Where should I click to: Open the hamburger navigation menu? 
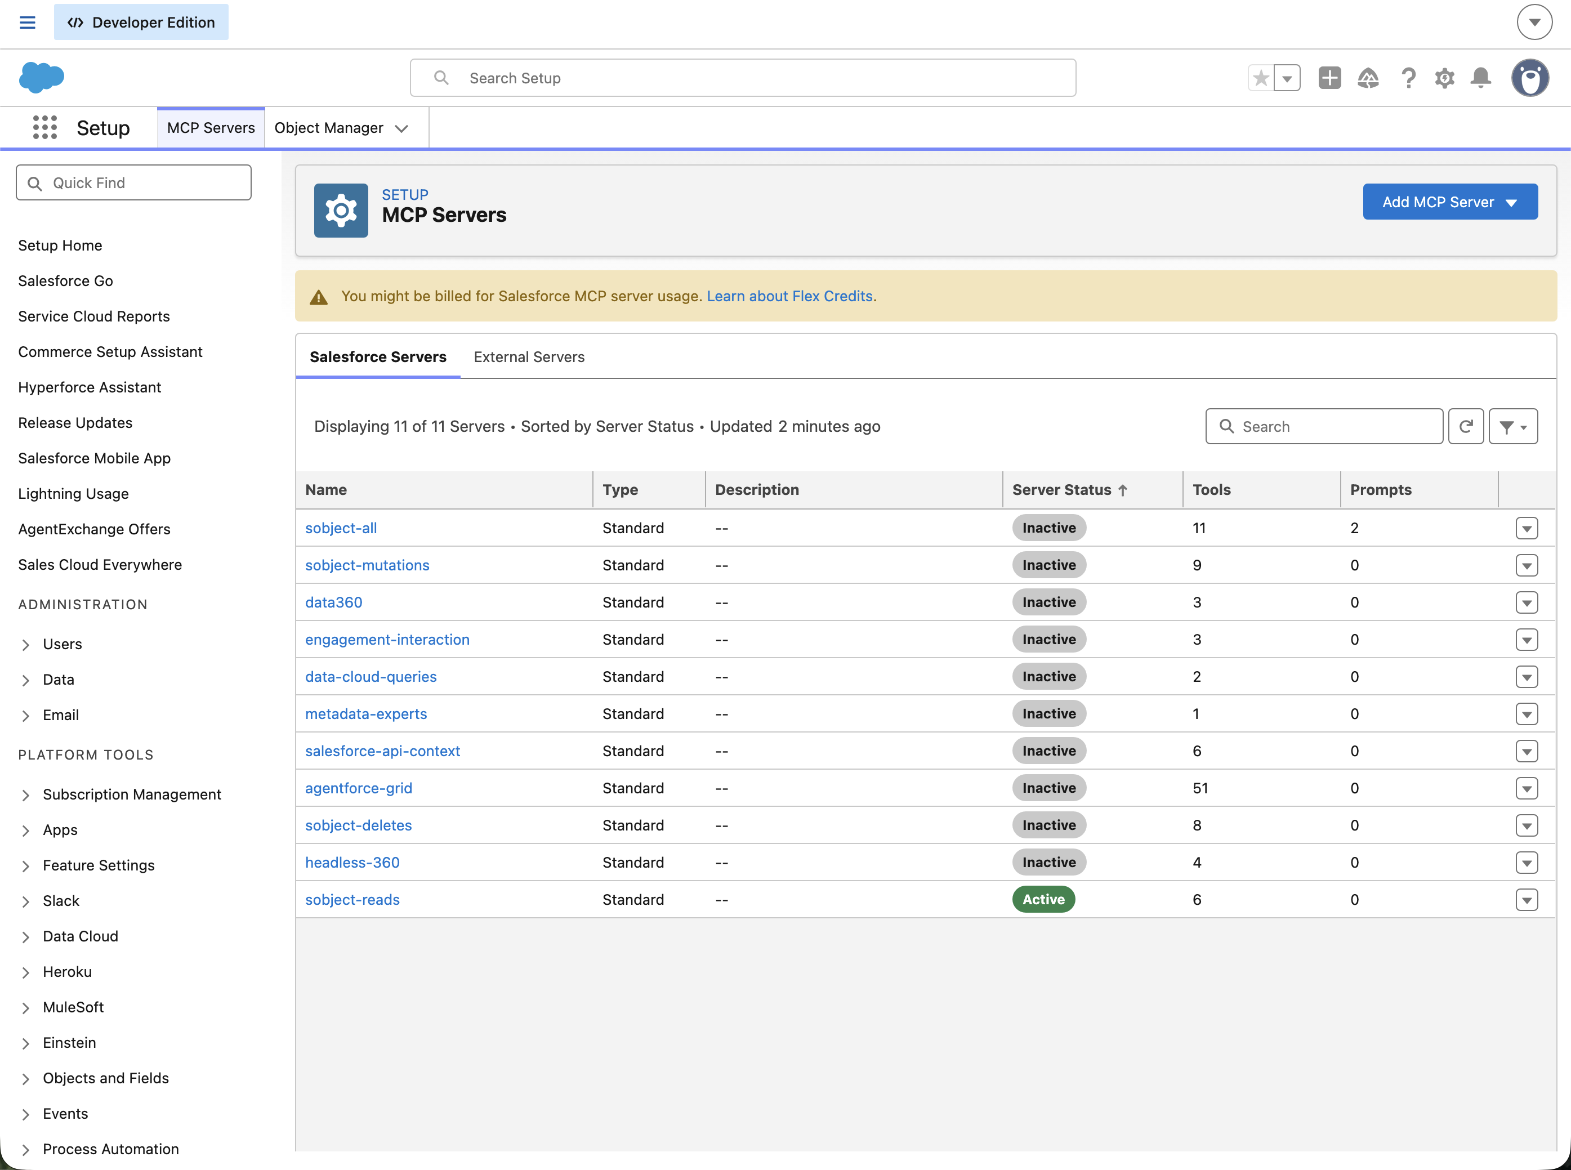coord(28,23)
